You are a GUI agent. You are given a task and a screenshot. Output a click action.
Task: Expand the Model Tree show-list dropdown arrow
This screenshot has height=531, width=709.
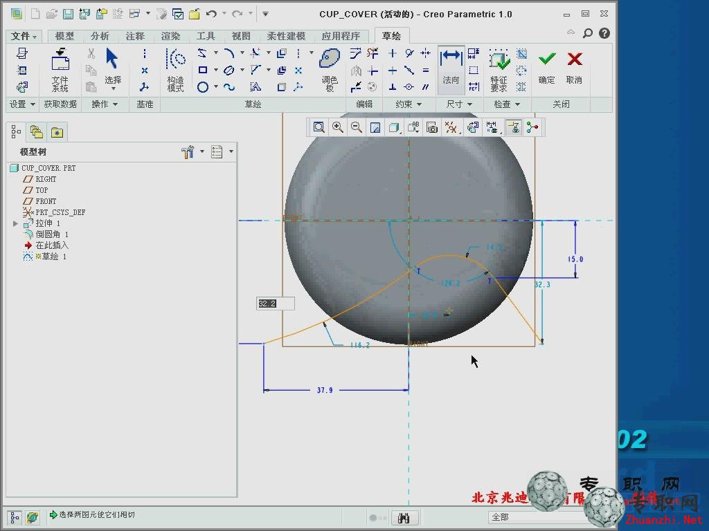231,151
